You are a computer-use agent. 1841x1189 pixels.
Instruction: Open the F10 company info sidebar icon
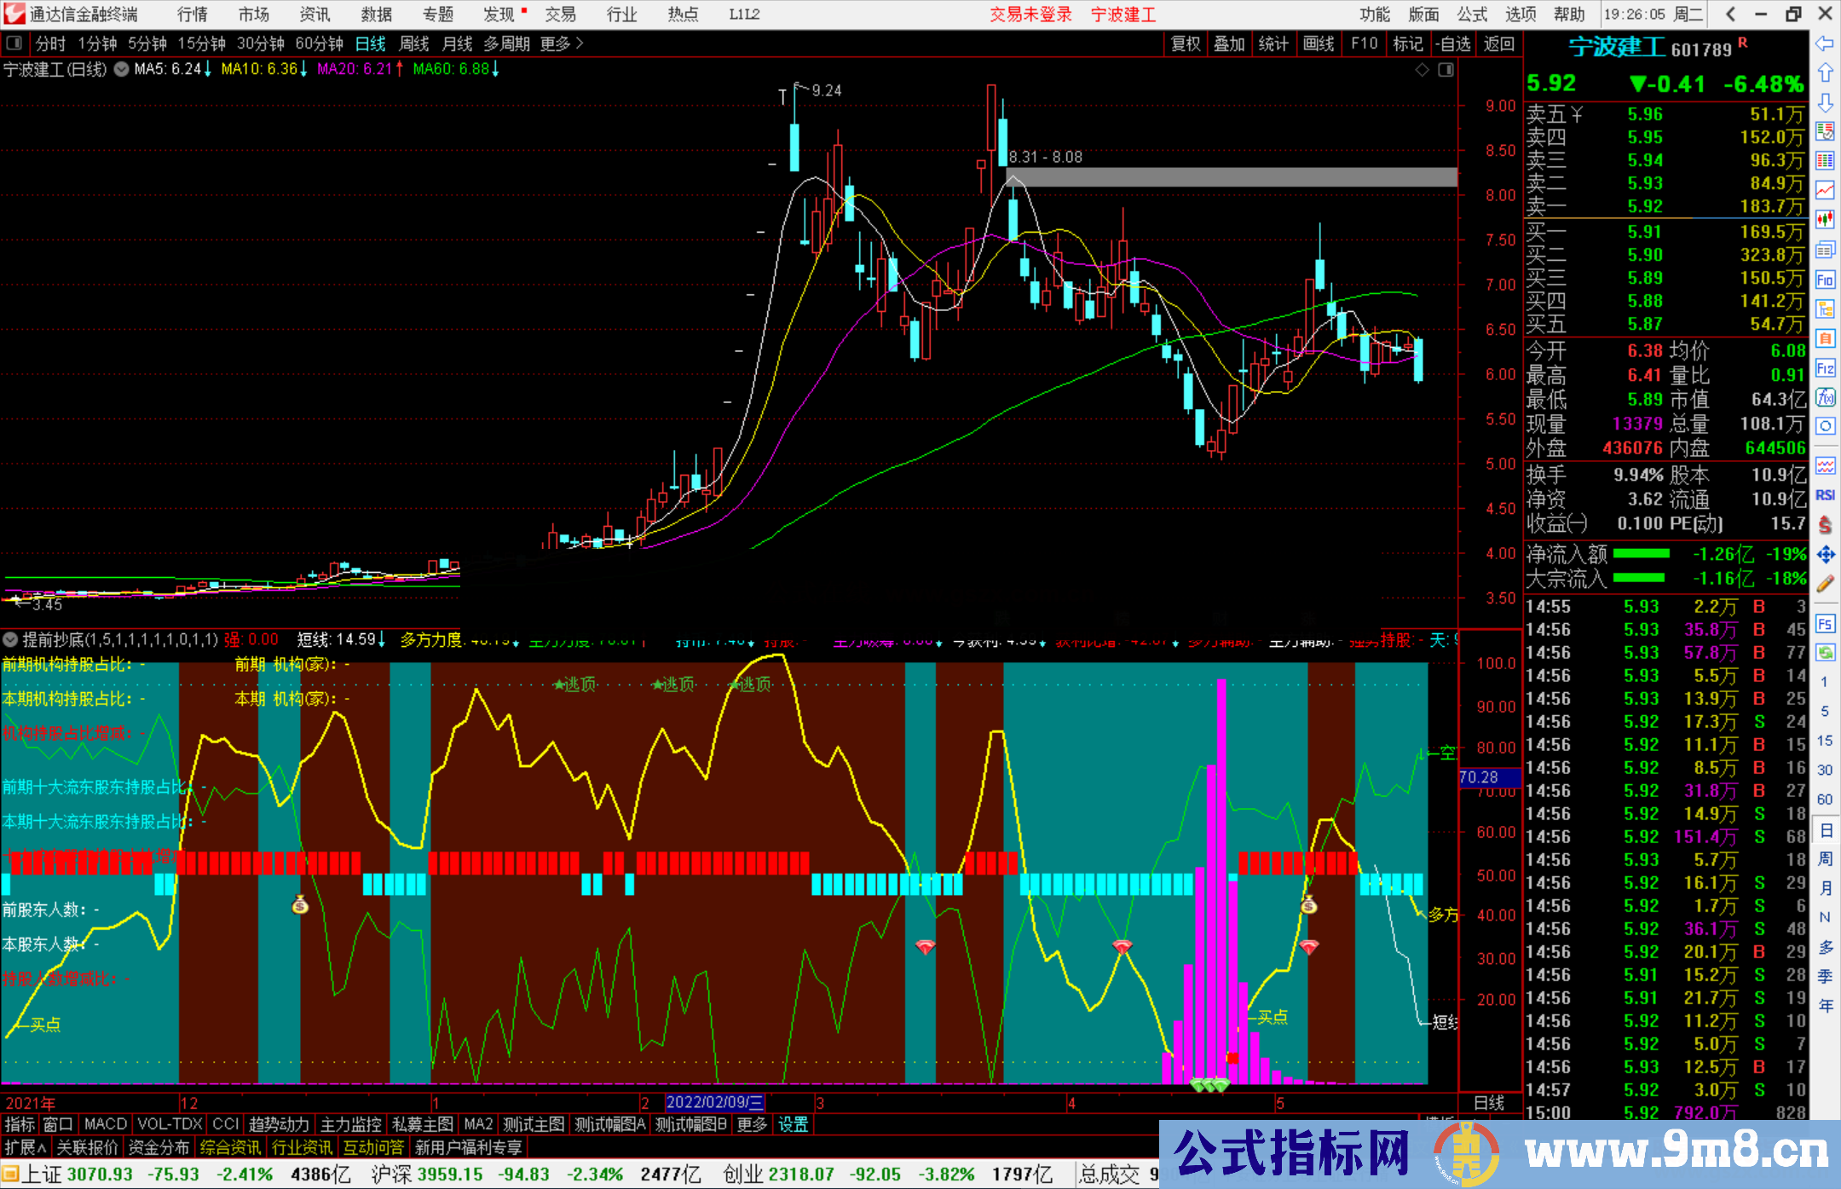1825,280
